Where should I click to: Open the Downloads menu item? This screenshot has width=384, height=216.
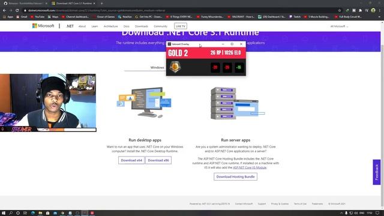coord(142,26)
